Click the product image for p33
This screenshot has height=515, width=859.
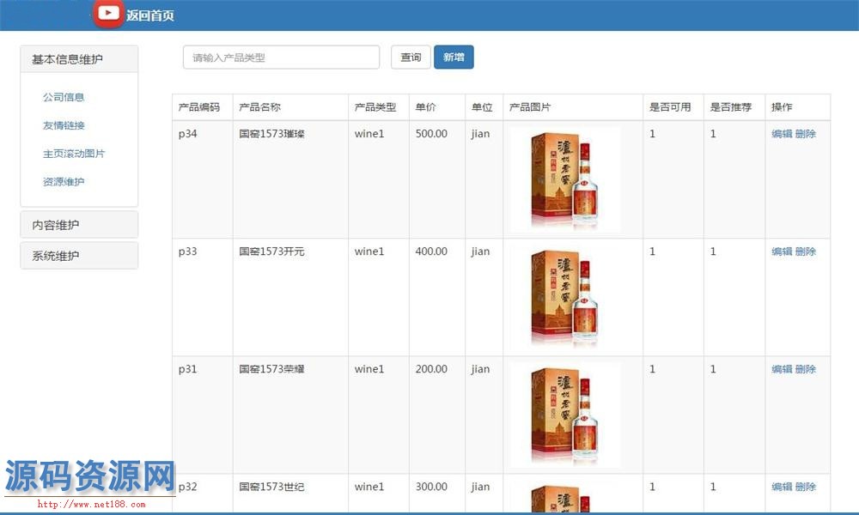(x=565, y=297)
